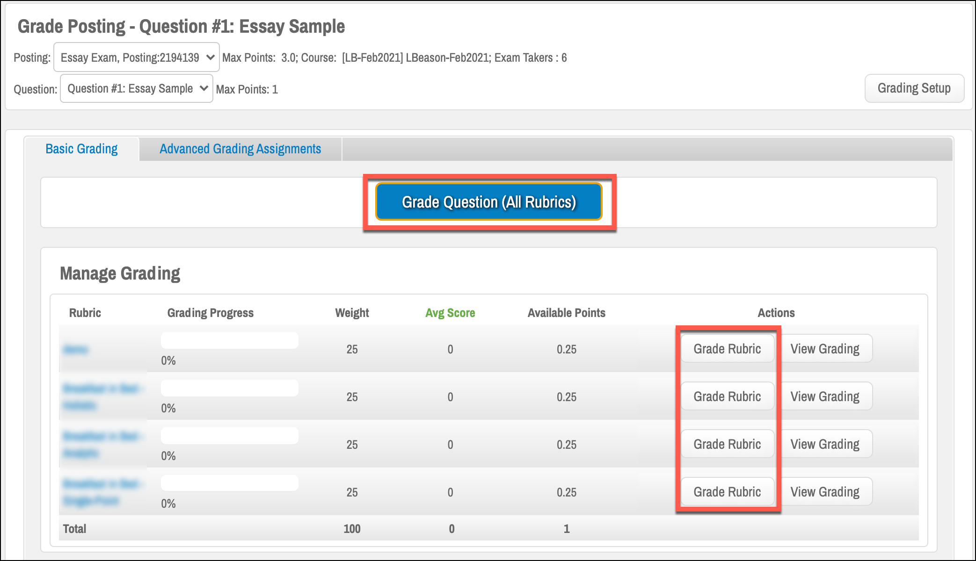
Task: Open the blurred rubric link in the fourth row
Action: pos(102,492)
